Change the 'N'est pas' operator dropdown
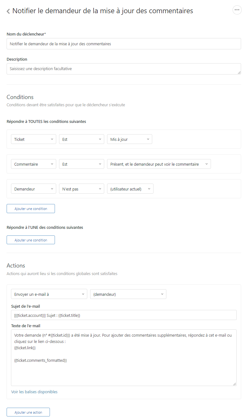The image size is (248, 419). pyautogui.click(x=82, y=189)
